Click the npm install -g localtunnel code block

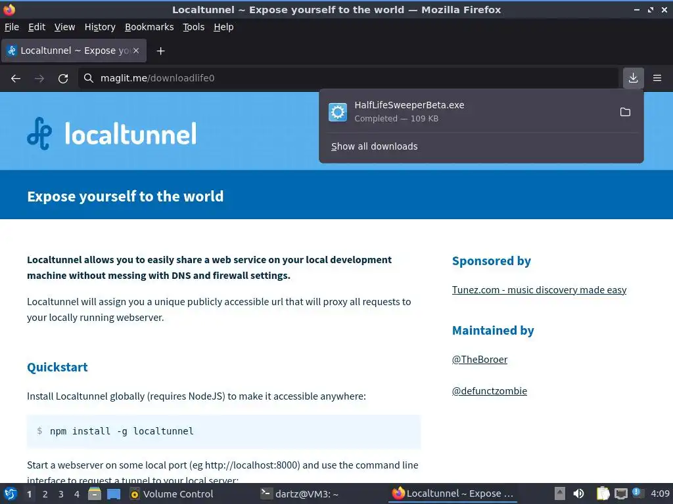223,432
